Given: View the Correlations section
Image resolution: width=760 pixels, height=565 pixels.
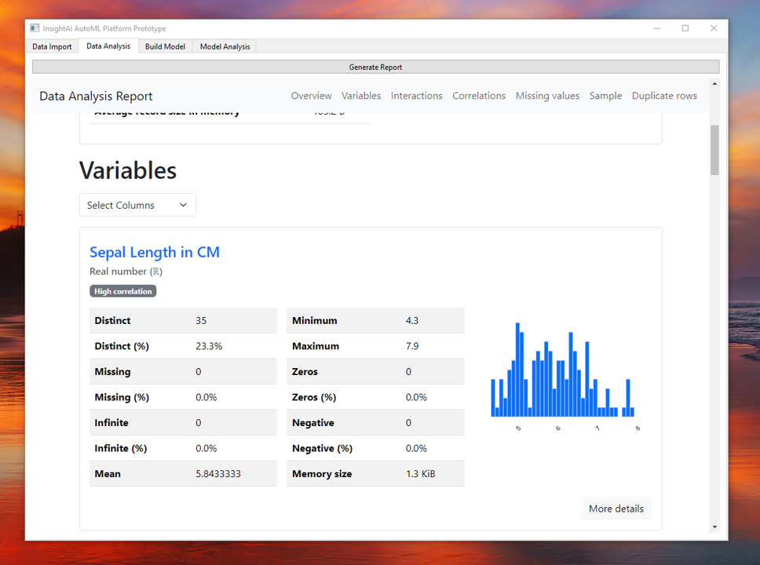Looking at the screenshot, I should [x=479, y=95].
